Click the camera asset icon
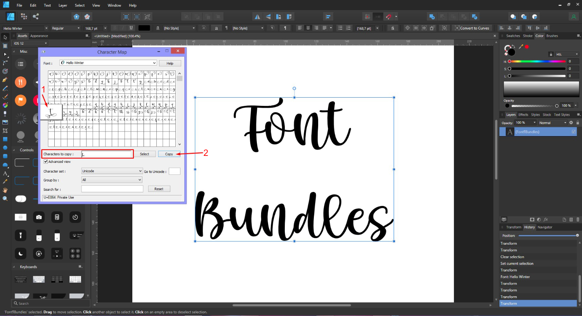This screenshot has width=582, height=316. point(39,217)
